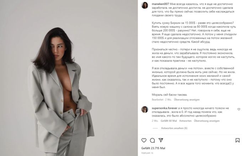The height and width of the screenshot is (156, 242).
Task: Click the maneken007 username link
Action: 160,4
